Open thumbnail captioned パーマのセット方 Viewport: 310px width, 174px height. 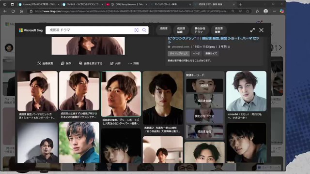point(37,91)
